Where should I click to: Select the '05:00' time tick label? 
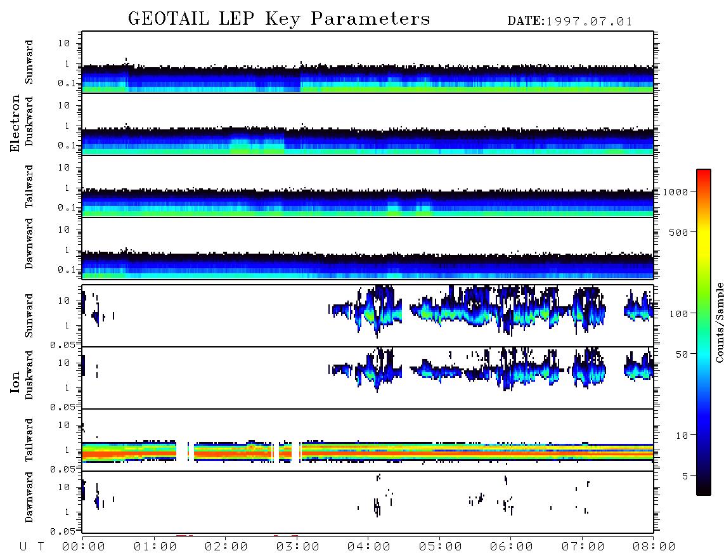[441, 547]
